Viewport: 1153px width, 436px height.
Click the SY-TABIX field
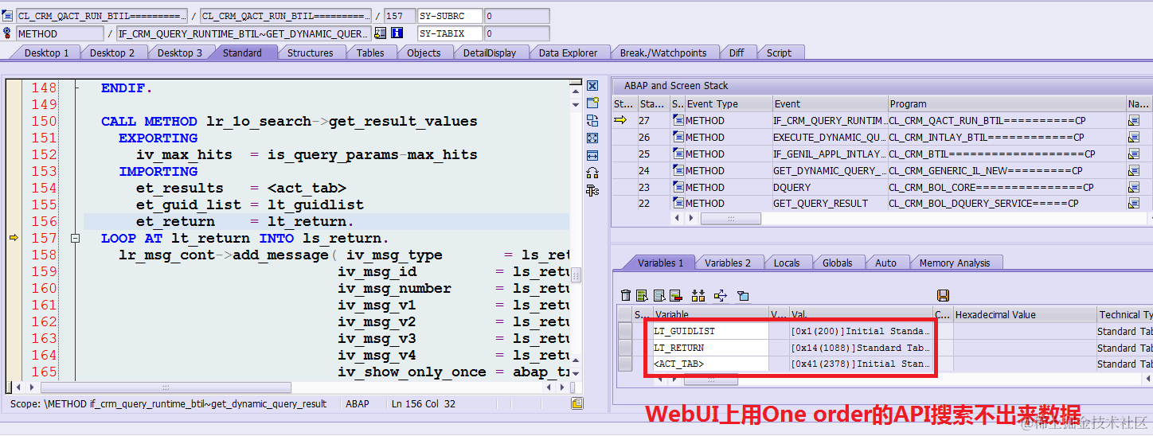pyautogui.click(x=450, y=33)
